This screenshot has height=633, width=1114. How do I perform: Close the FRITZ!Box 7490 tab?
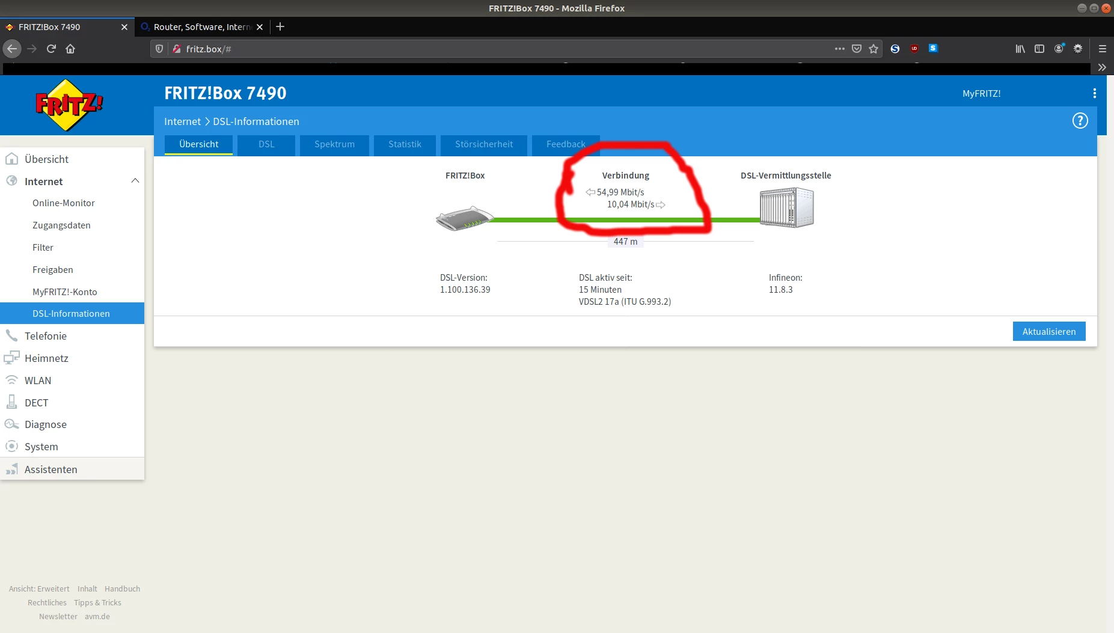point(124,27)
